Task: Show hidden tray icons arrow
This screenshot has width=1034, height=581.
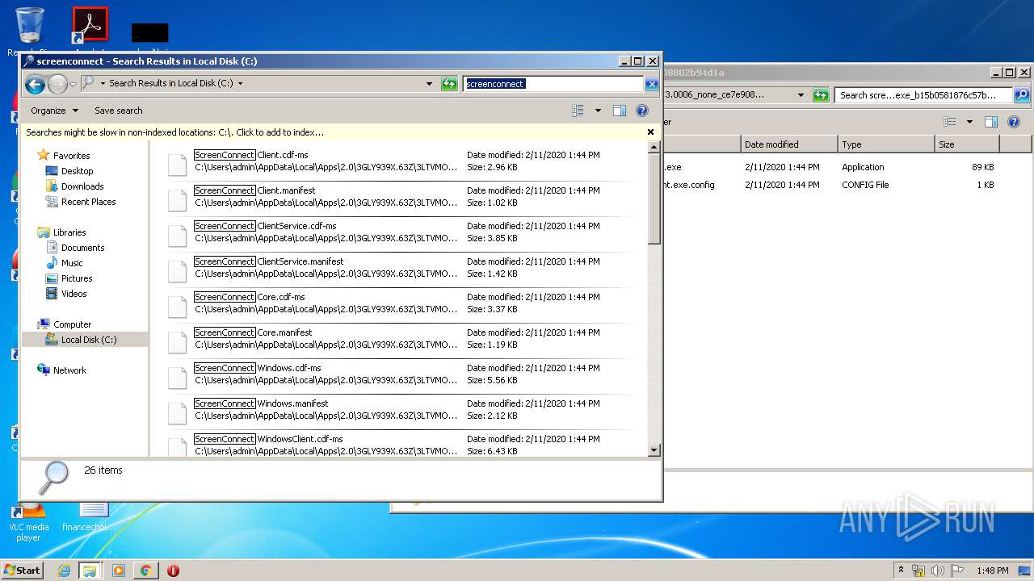Action: point(901,571)
